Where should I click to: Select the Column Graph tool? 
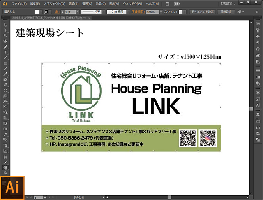tap(5, 151)
